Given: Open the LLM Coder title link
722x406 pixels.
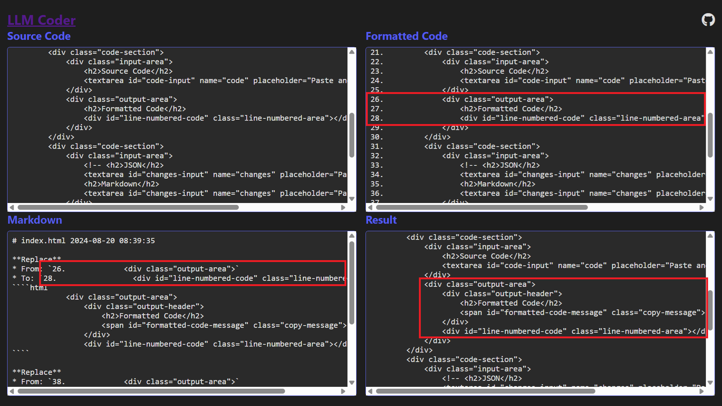Looking at the screenshot, I should [41, 20].
